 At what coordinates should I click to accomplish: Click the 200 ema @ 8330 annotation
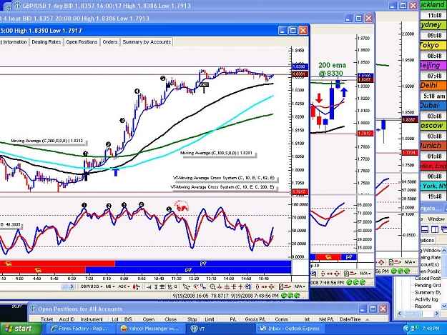pyautogui.click(x=332, y=69)
